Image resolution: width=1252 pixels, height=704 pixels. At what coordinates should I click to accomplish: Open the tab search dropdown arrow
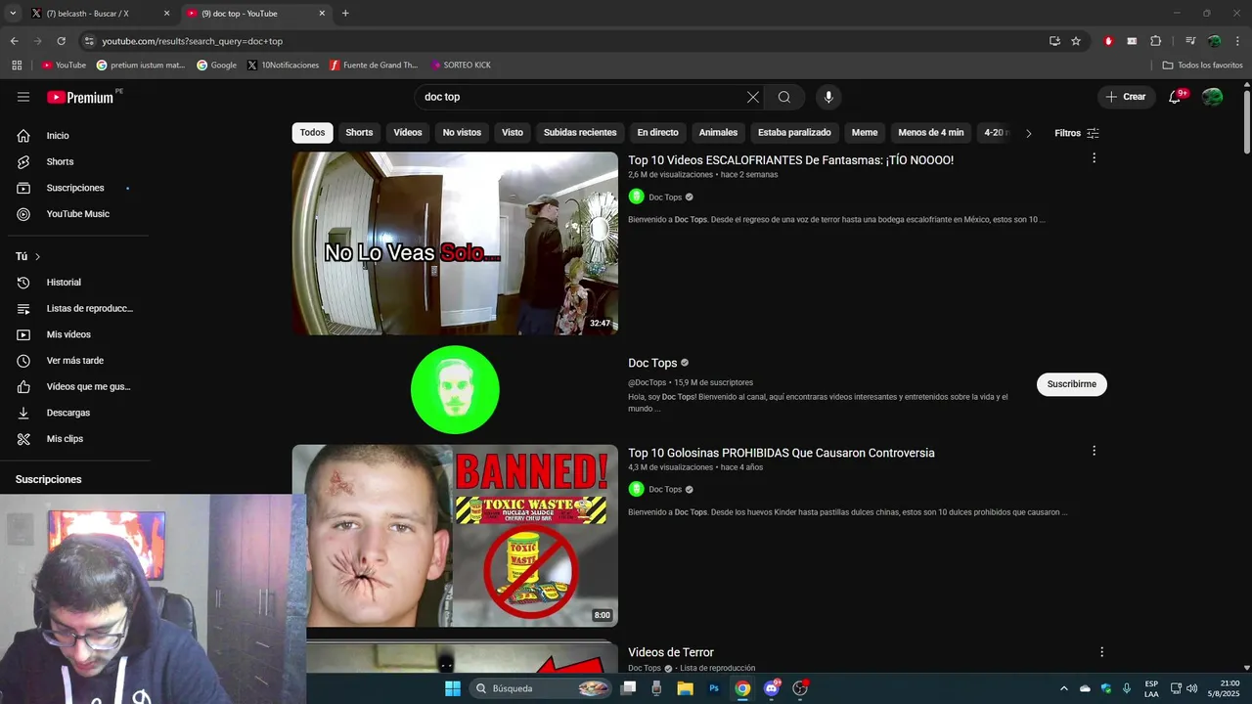point(13,14)
